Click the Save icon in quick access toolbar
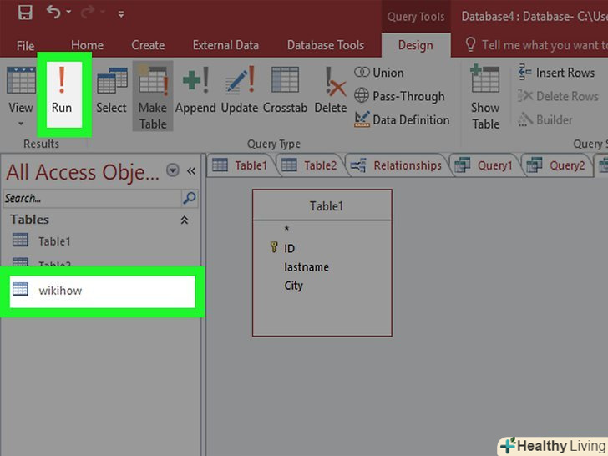608x456 pixels. tap(25, 13)
